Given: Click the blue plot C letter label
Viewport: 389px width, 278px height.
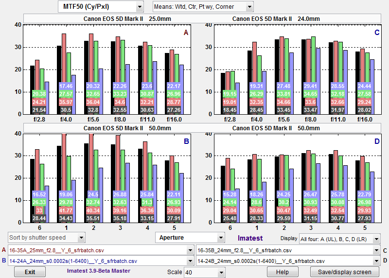Looking at the screenshot, I should (x=377, y=33).
